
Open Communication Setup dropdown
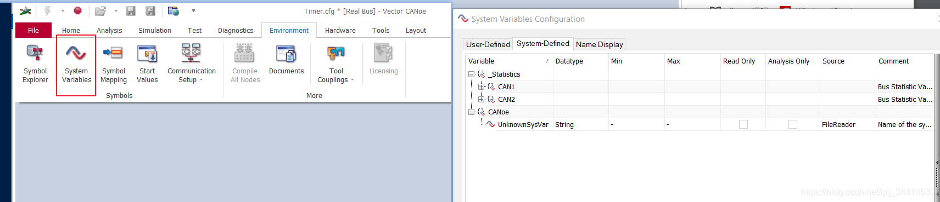point(192,64)
